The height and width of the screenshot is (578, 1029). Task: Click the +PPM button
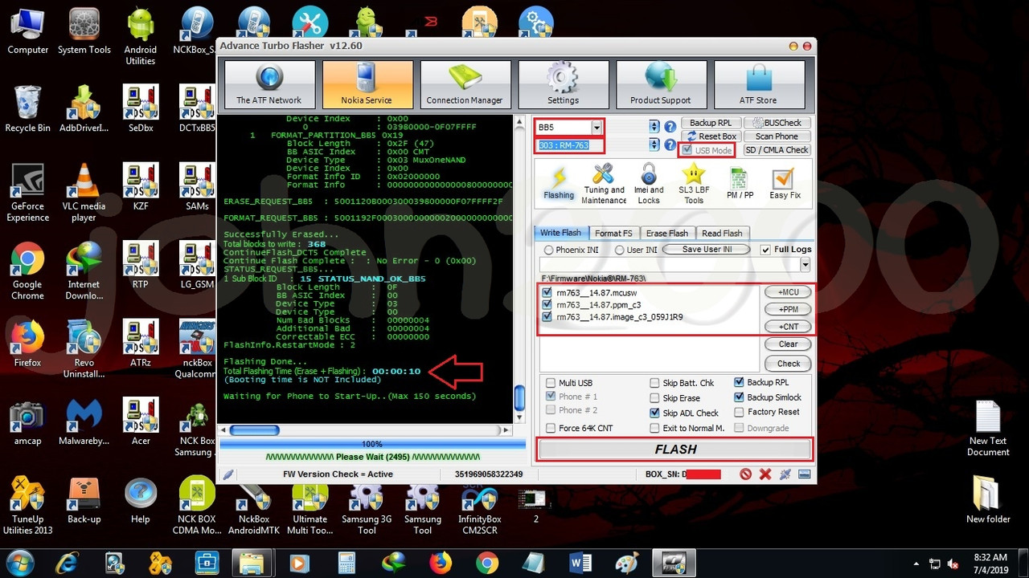pyautogui.click(x=788, y=309)
